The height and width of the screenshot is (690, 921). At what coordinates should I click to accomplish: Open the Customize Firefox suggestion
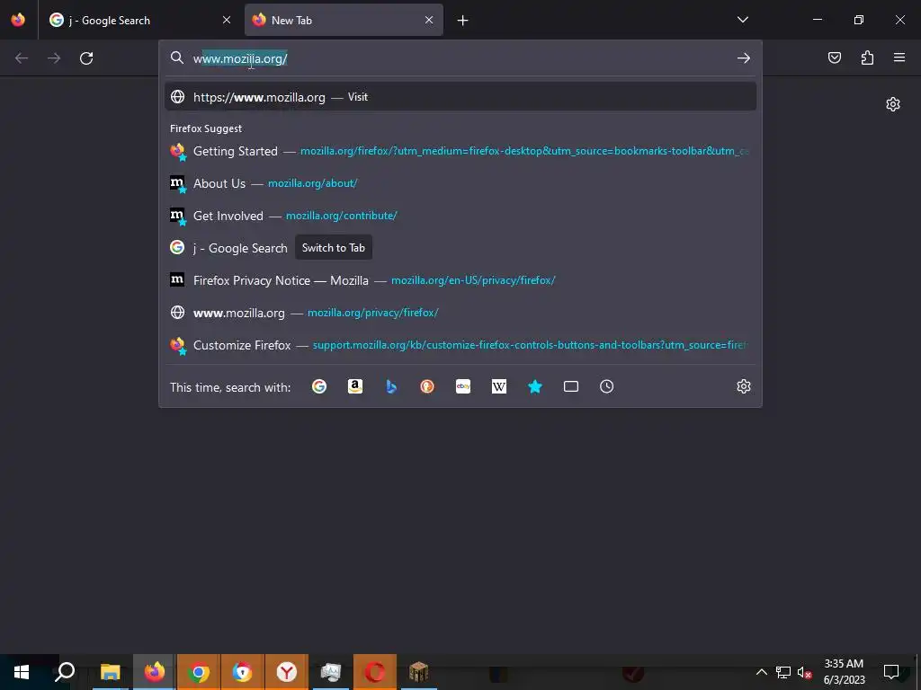[460, 345]
